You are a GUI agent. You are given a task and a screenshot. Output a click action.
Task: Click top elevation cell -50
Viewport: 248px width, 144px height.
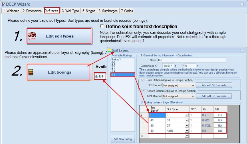(x=157, y=131)
